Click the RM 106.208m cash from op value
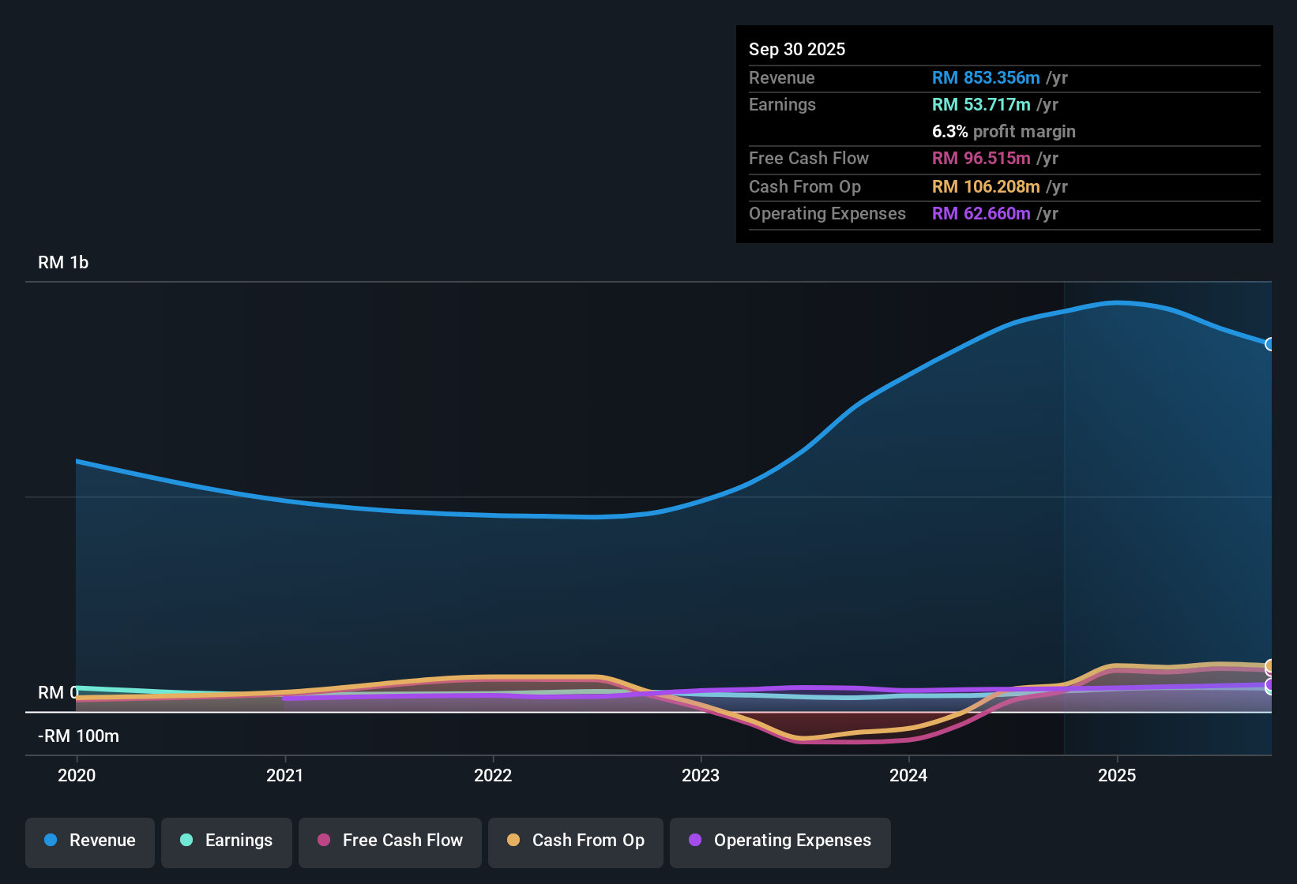 [x=986, y=187]
